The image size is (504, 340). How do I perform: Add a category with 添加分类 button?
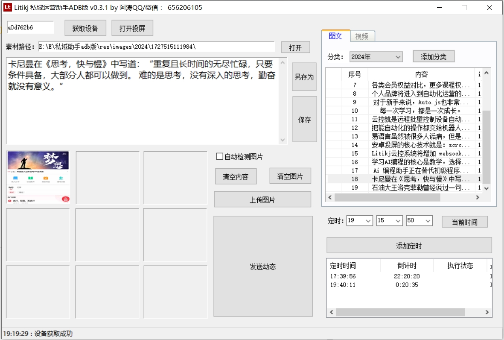[x=433, y=56]
